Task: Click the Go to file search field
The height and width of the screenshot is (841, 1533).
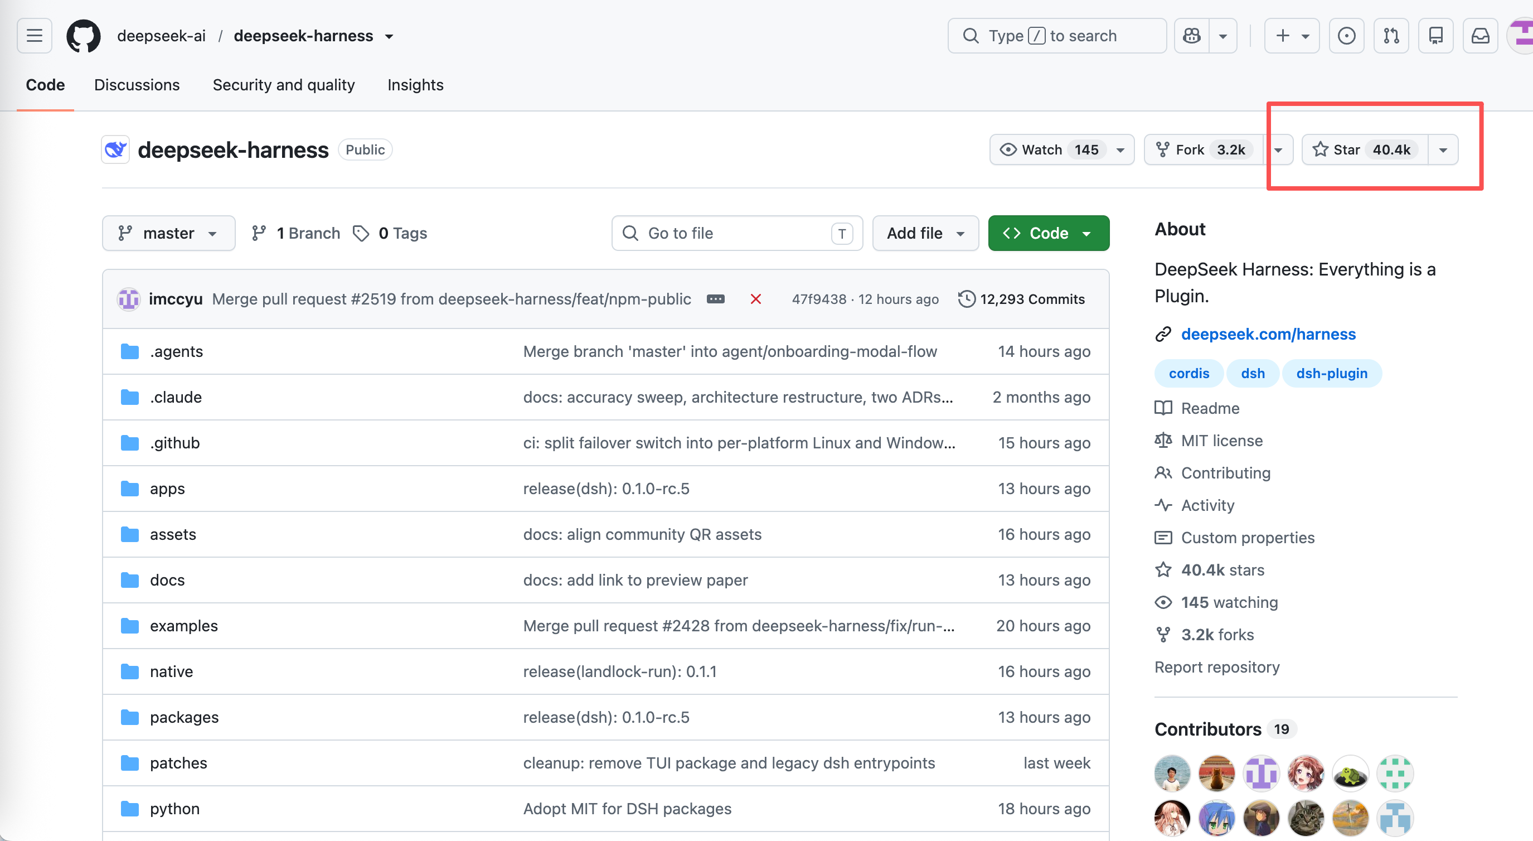Action: (x=737, y=233)
